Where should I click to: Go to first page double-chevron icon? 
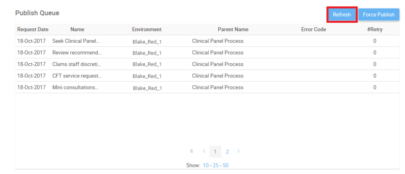click(x=192, y=151)
